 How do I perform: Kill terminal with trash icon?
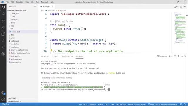click(x=179, y=56)
